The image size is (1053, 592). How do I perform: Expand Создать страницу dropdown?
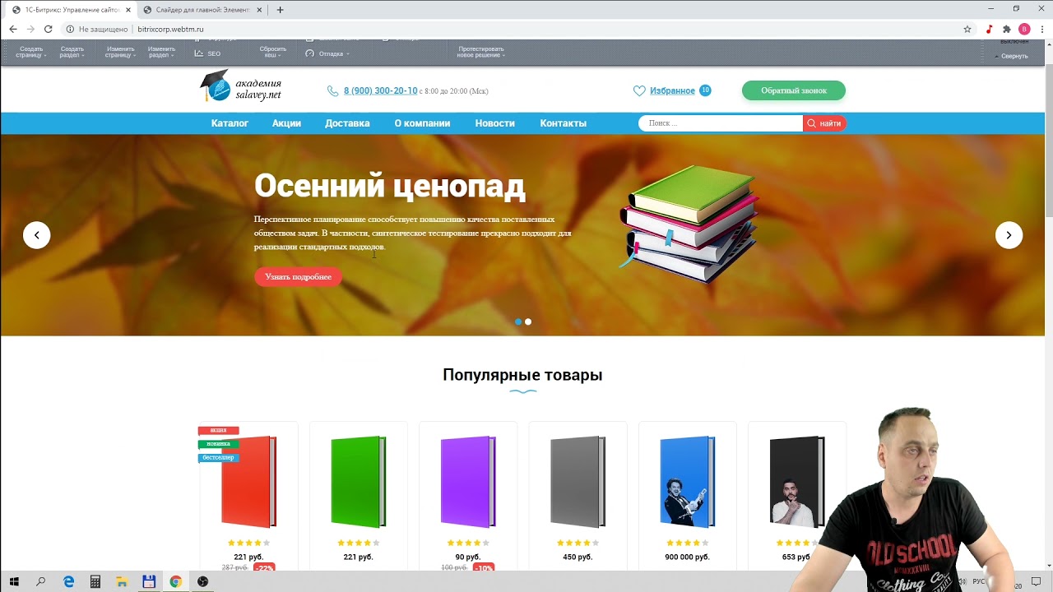coord(30,52)
